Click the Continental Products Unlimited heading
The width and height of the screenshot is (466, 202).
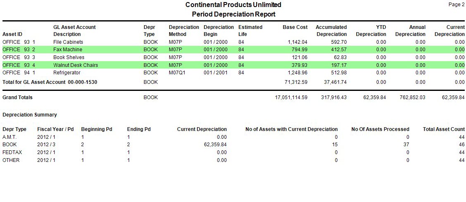tap(233, 5)
